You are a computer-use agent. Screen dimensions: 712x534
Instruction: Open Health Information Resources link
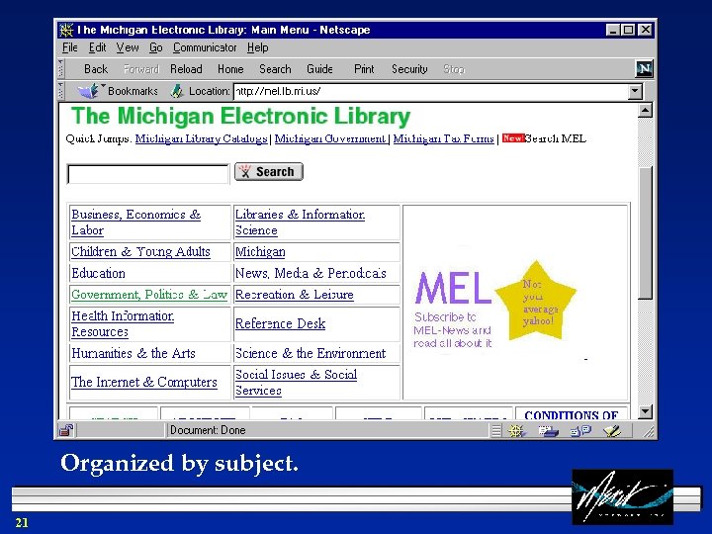123,323
